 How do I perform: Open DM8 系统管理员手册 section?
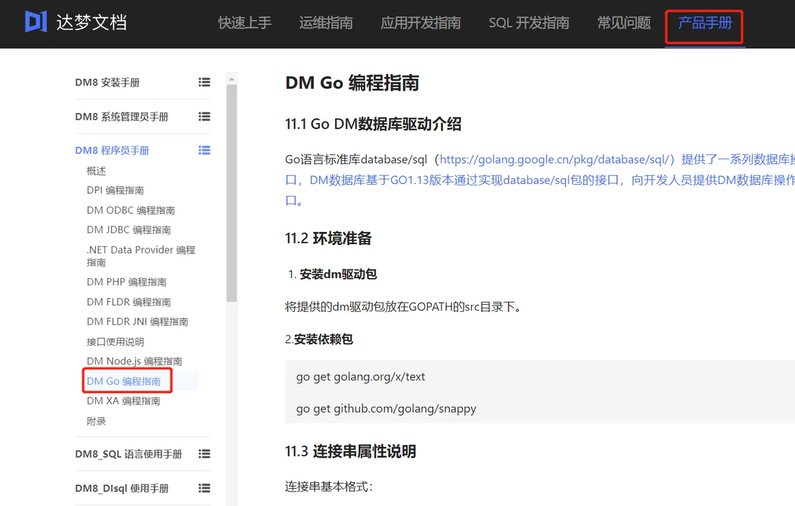pyautogui.click(x=122, y=117)
